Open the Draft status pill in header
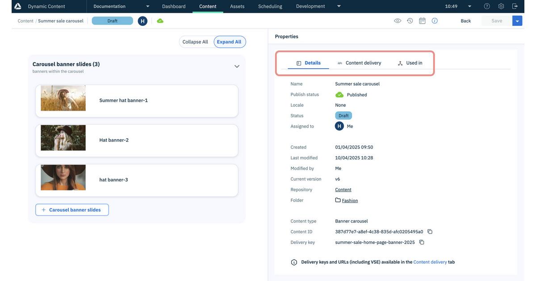The image size is (536, 281). tap(113, 21)
